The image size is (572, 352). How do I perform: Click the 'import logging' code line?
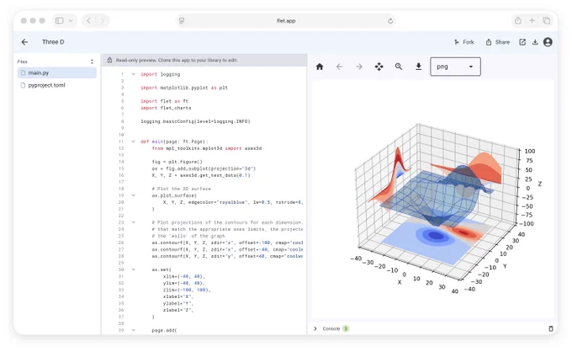(160, 74)
